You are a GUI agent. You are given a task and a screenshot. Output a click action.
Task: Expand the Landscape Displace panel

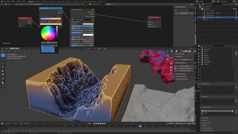(181, 79)
